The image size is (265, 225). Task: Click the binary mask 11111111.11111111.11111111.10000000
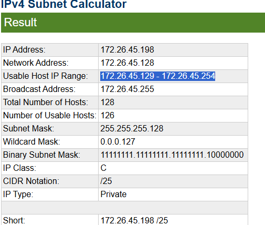(x=172, y=155)
